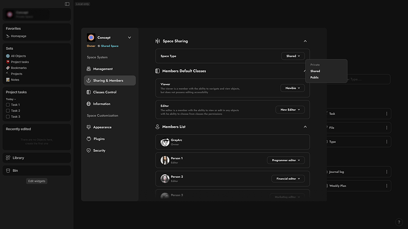The height and width of the screenshot is (229, 408).
Task: Open the Today filter dropdown
Action: tap(11, 99)
